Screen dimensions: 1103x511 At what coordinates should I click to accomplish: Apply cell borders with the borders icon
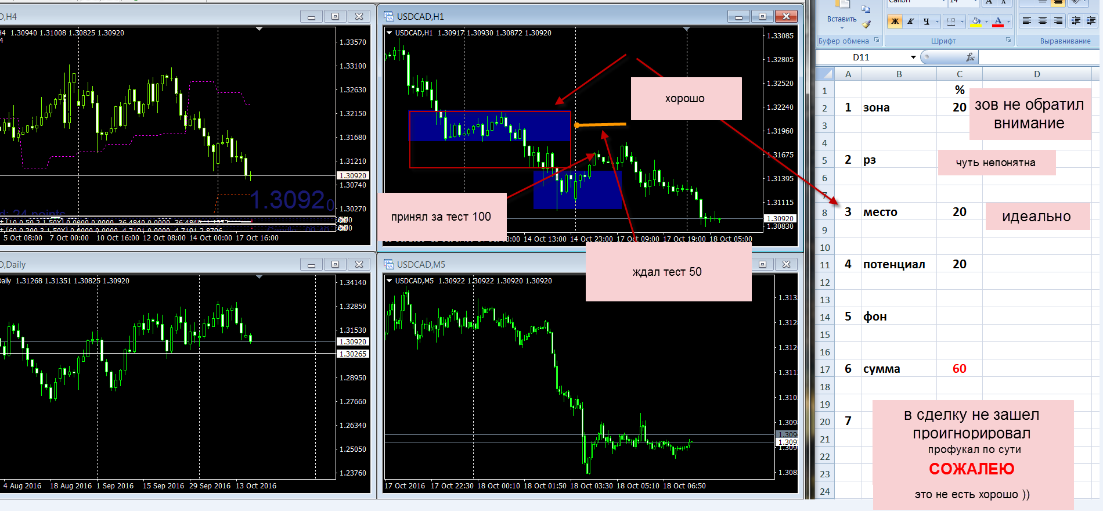tap(951, 21)
